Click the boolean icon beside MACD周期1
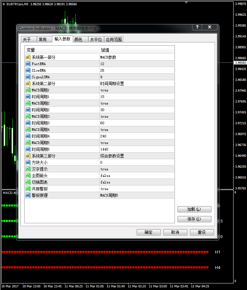The width and height of the screenshot is (247, 290). point(28,90)
